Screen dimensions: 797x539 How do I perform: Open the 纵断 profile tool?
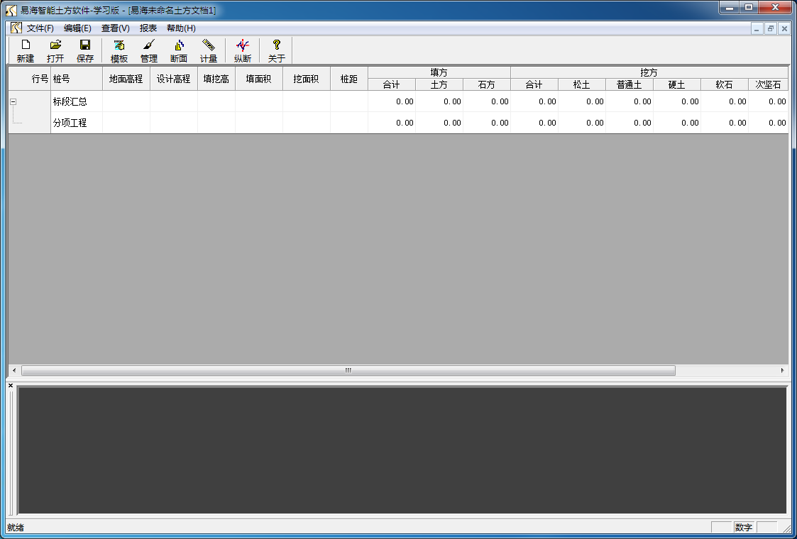243,51
